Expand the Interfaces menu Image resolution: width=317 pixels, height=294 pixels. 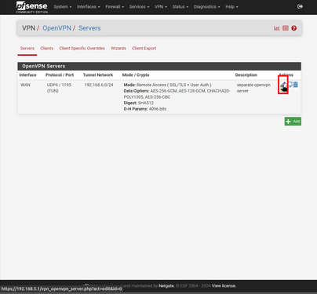coord(89,7)
